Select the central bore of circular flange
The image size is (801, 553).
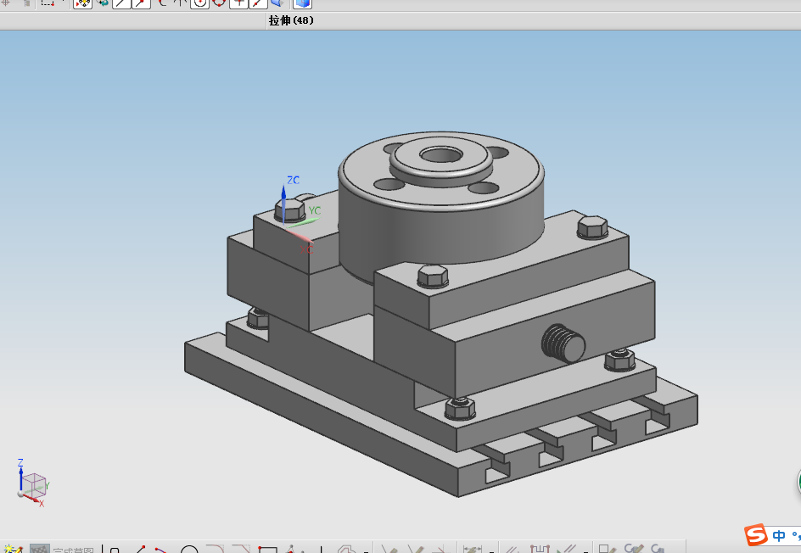pos(441,154)
